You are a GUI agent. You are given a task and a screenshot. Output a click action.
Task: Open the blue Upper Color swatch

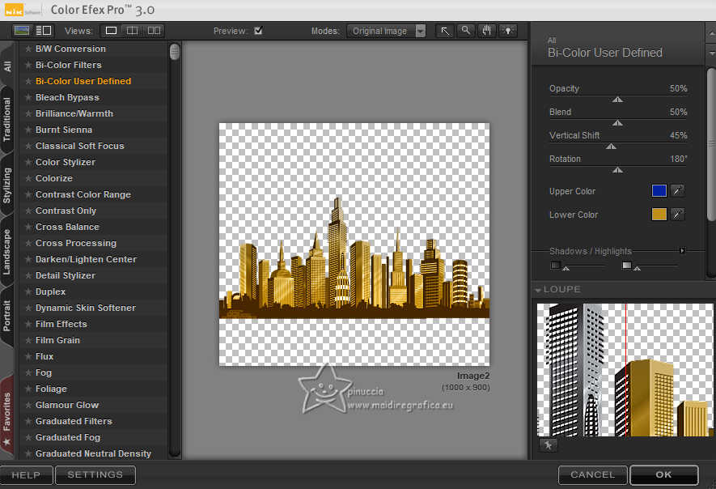click(x=659, y=191)
